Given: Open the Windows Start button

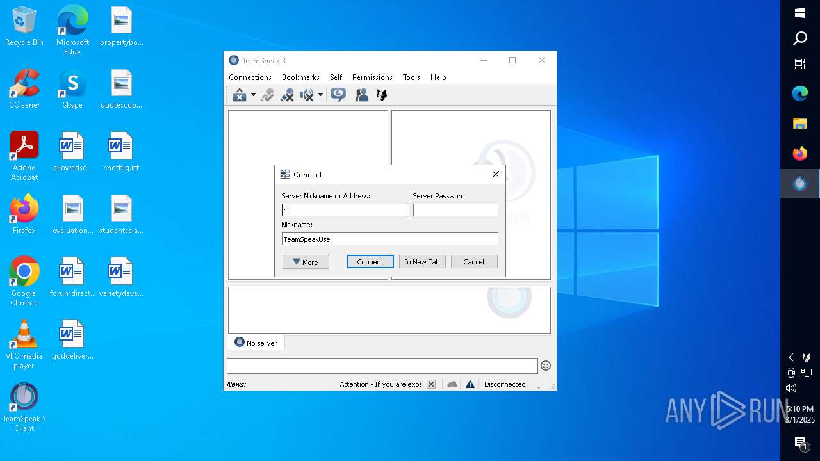Looking at the screenshot, I should (800, 13).
